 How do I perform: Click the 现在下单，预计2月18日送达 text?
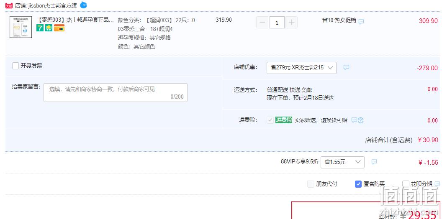(300, 98)
